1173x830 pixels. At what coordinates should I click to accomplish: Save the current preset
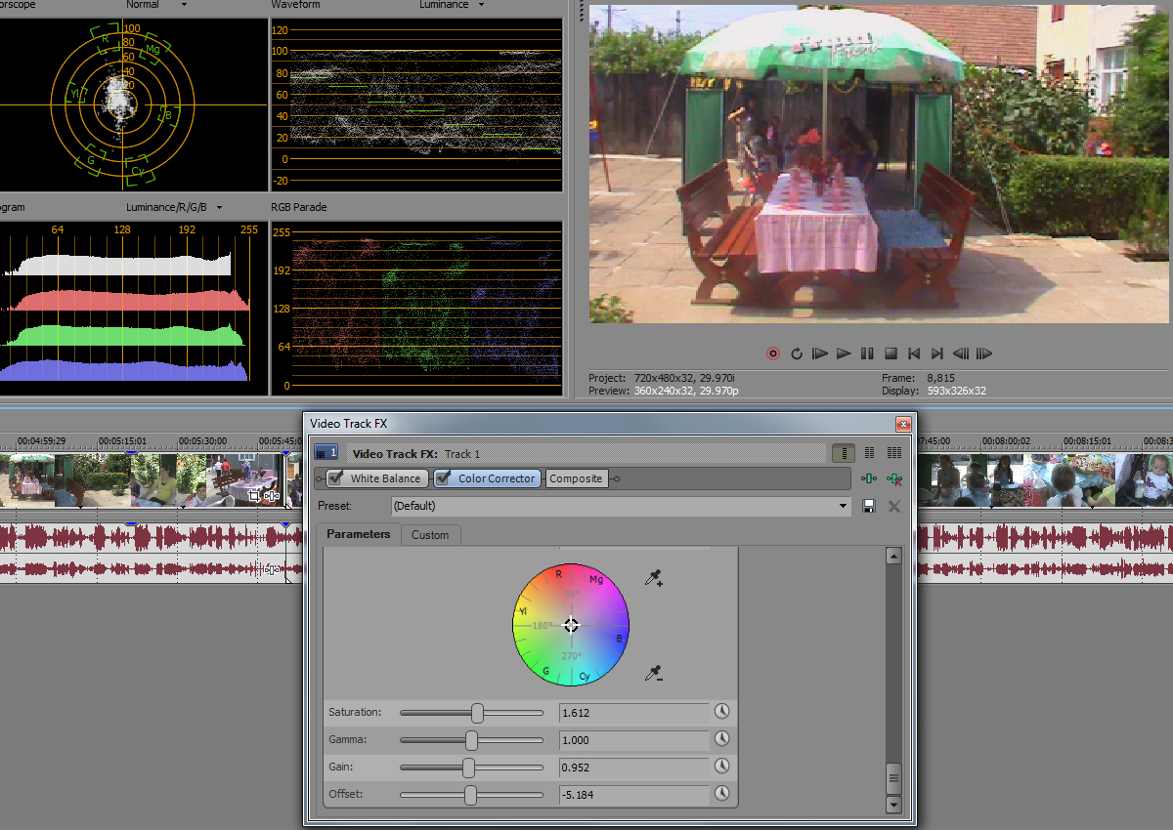coord(868,506)
